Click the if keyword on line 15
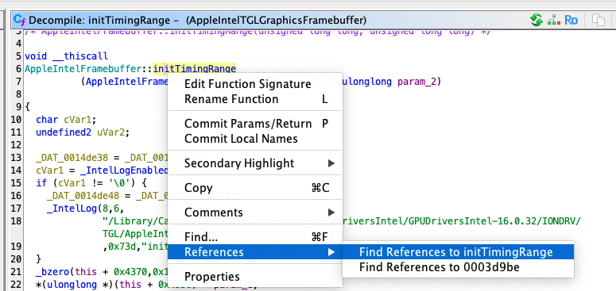Viewport: 616px width, 291px height. pos(41,183)
